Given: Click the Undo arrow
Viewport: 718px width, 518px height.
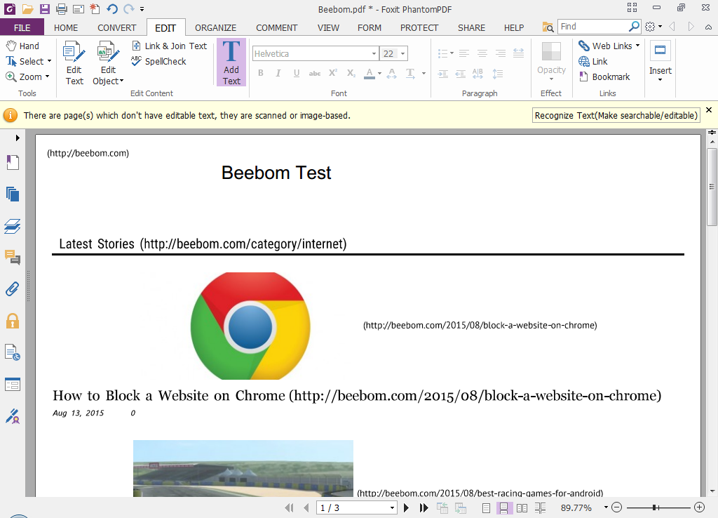Looking at the screenshot, I should [112, 8].
